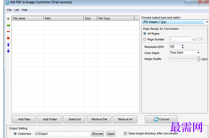Click the Select All button
This screenshot has height=138, width=209.
(x=74, y=119)
